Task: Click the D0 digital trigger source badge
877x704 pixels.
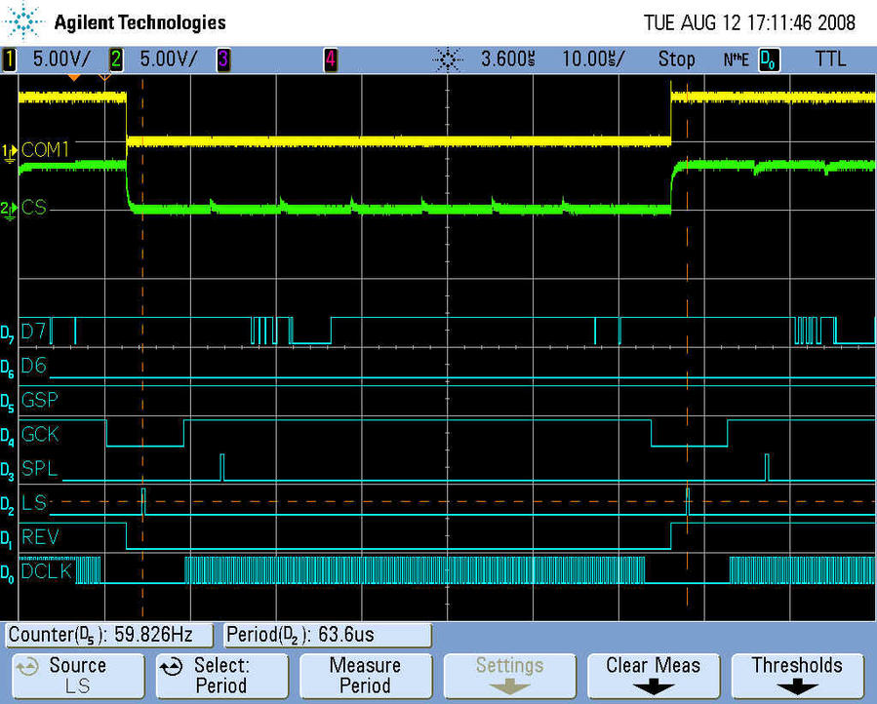Action: click(x=770, y=59)
